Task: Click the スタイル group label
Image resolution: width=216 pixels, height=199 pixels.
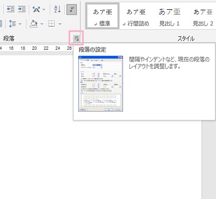Action: tap(186, 38)
